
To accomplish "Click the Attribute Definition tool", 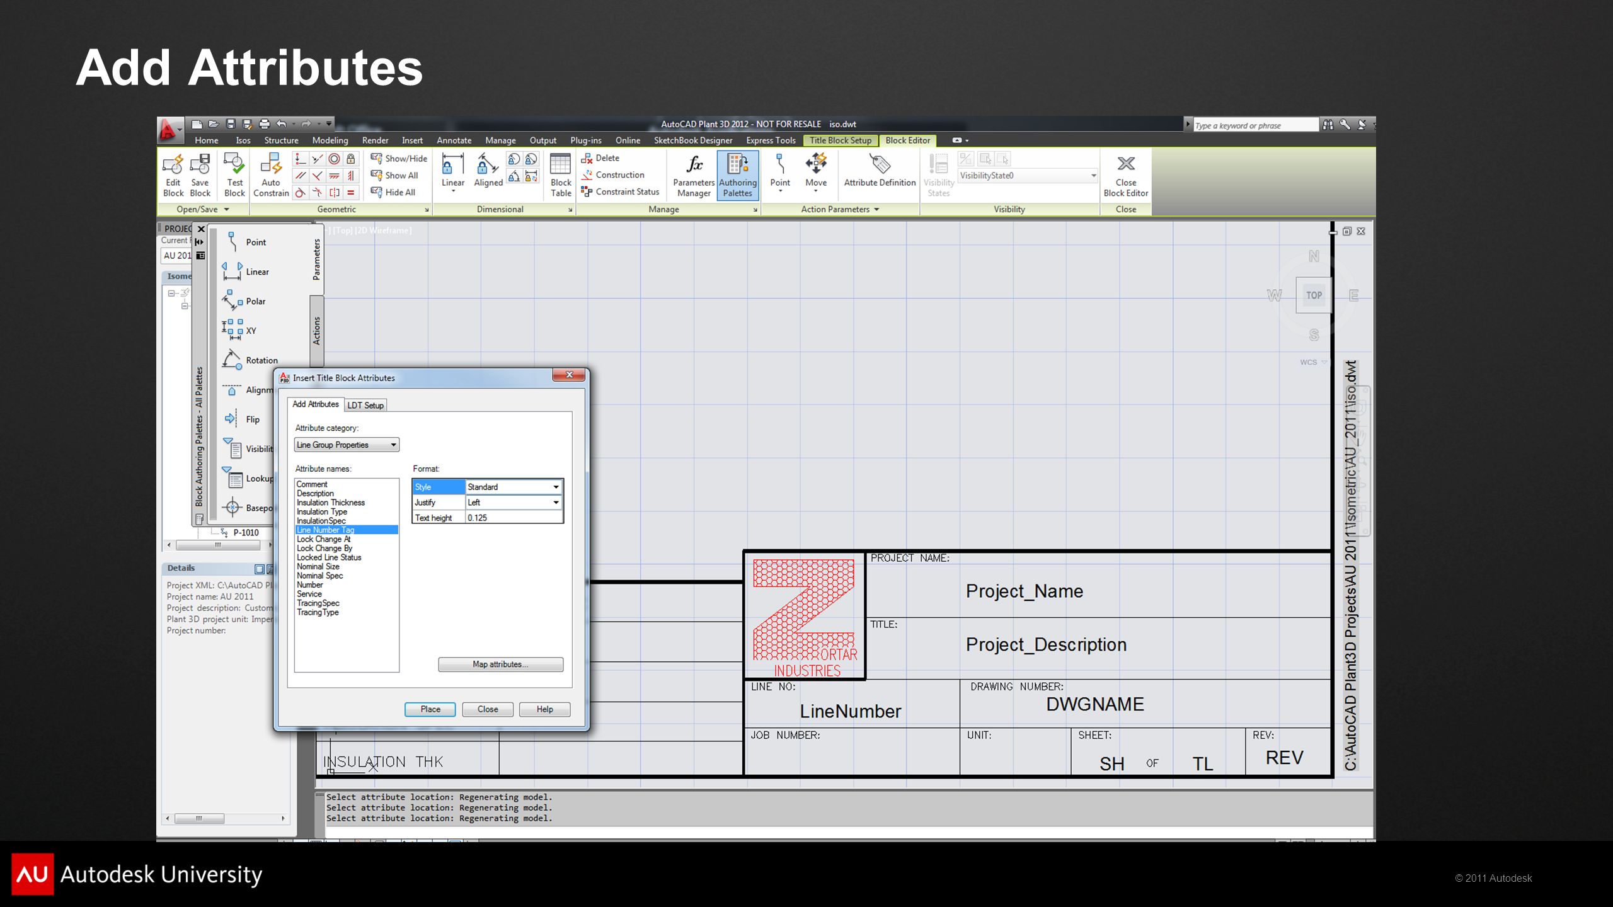I will [x=880, y=171].
